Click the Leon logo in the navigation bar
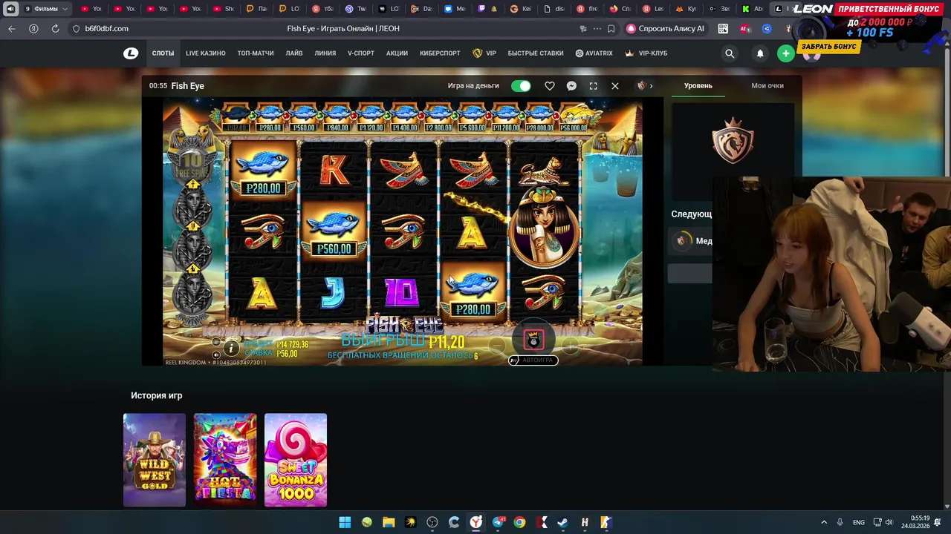 [131, 53]
